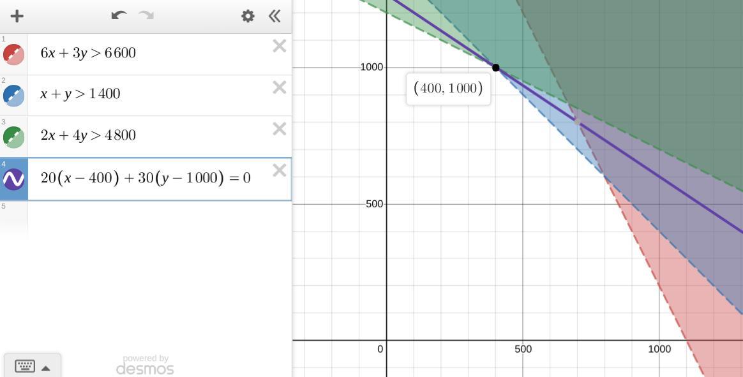Click the plus Add Item button
Viewport: 743px width, 377px height.
pyautogui.click(x=17, y=16)
